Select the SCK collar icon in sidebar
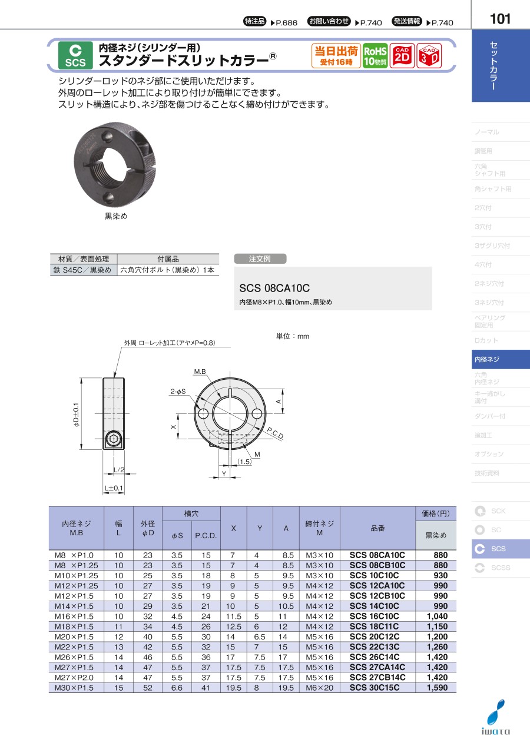The image size is (530, 749). coord(481,511)
